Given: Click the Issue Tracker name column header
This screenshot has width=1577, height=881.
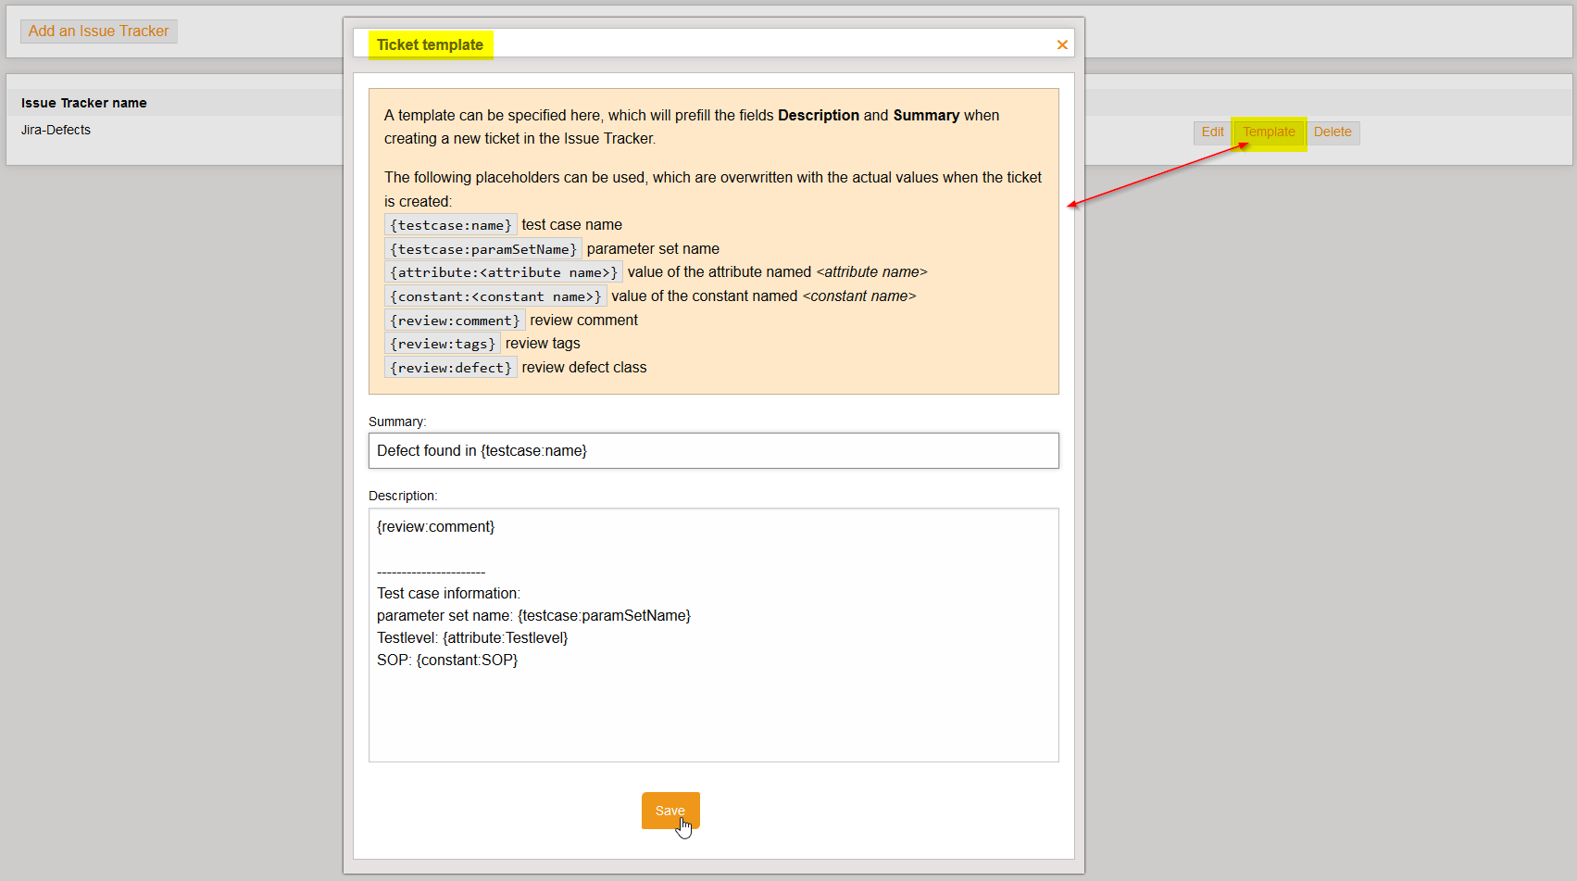Looking at the screenshot, I should pos(84,103).
